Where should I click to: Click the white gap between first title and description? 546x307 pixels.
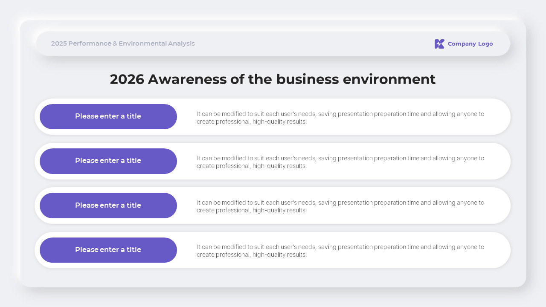pyautogui.click(x=186, y=117)
